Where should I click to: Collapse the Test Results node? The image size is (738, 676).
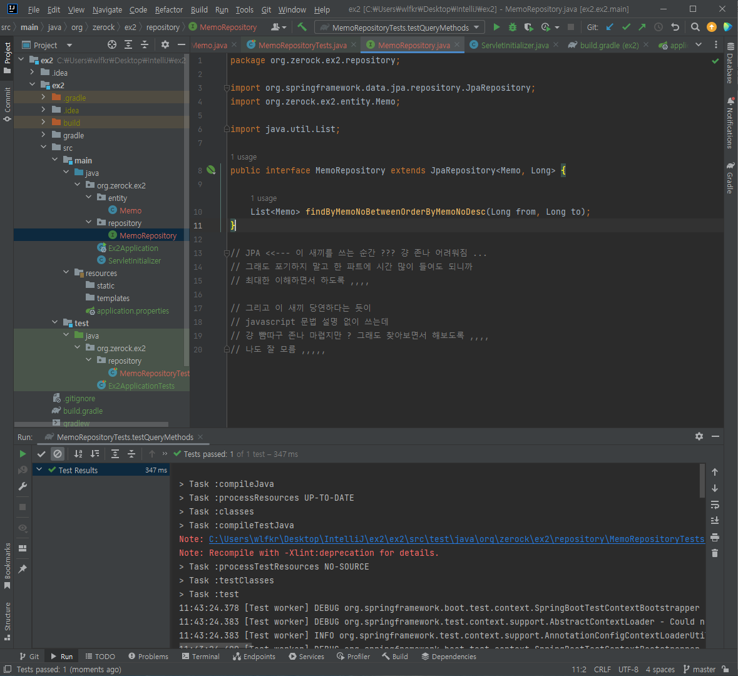(x=39, y=470)
